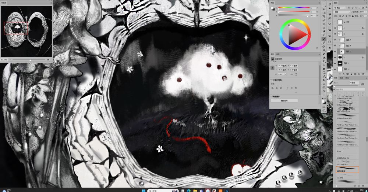Toggle visibility of layer 图层 7
Image resolution: width=368 pixels, height=192 pixels.
click(335, 51)
